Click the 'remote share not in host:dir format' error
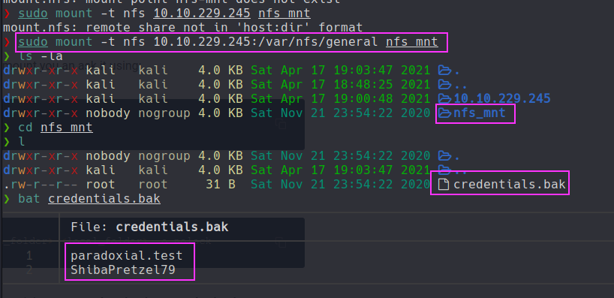 [182, 28]
